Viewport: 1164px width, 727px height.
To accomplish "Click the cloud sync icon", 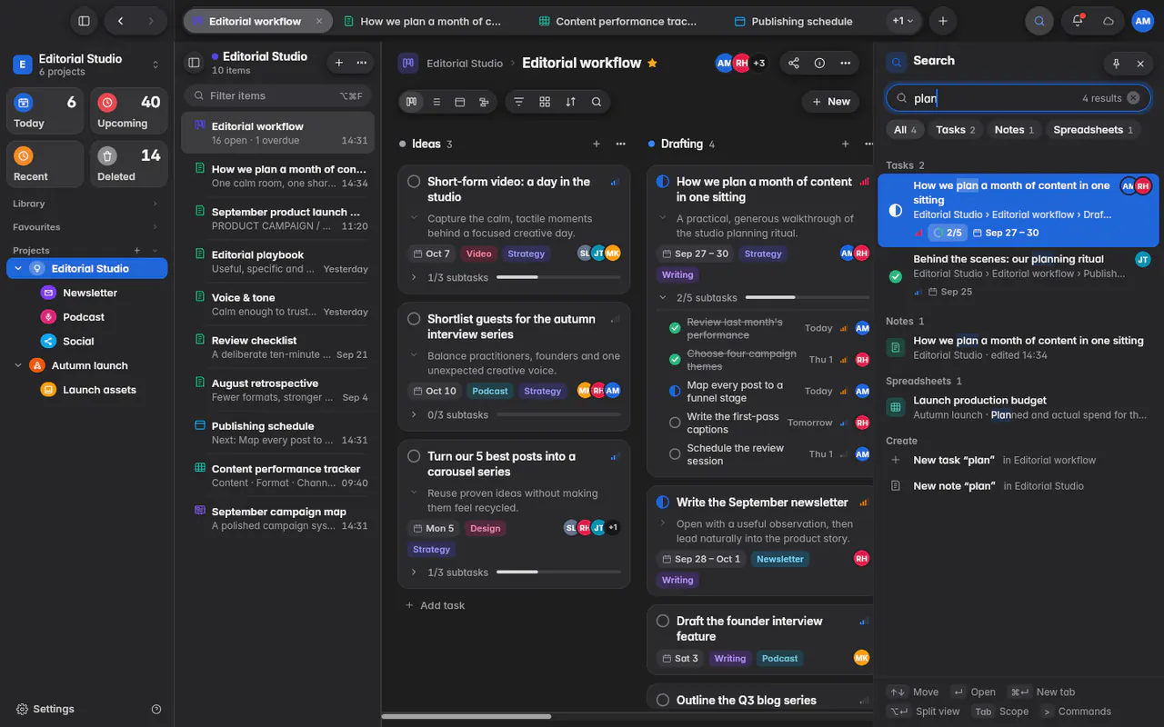I will click(x=1109, y=21).
